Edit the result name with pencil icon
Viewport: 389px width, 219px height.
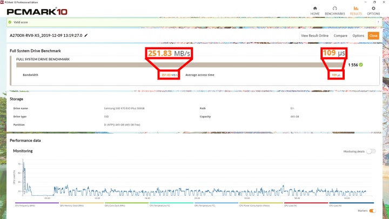click(x=86, y=35)
